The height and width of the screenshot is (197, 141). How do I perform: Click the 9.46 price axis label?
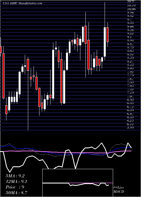pyautogui.click(x=130, y=26)
